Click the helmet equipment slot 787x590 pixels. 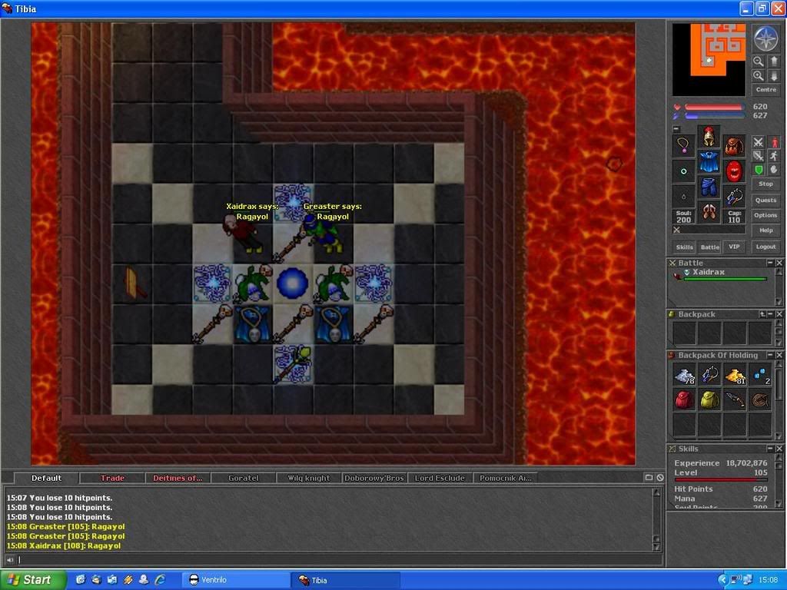pyautogui.click(x=709, y=136)
